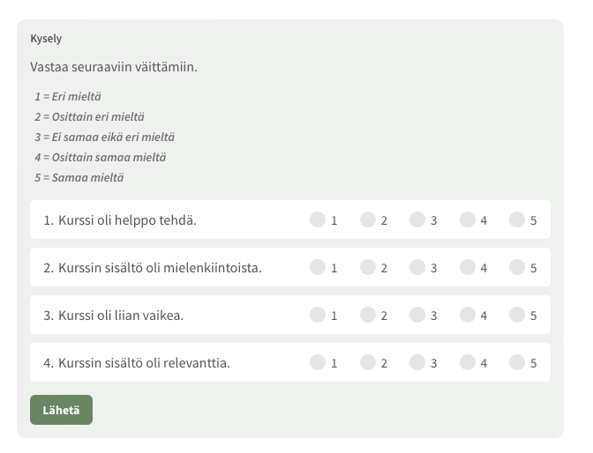Choose rating 2 for 'Kurssin sisältö oli relevanttia'
Screen dimensions: 593x453
(x=368, y=362)
